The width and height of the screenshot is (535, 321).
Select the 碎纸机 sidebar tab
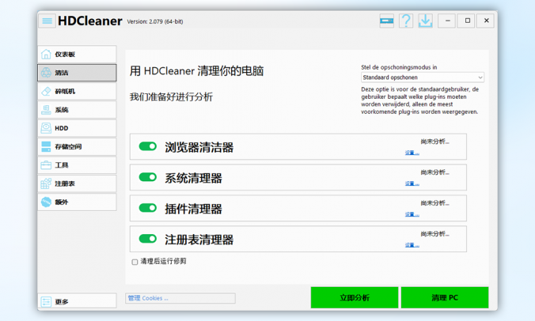click(x=77, y=91)
